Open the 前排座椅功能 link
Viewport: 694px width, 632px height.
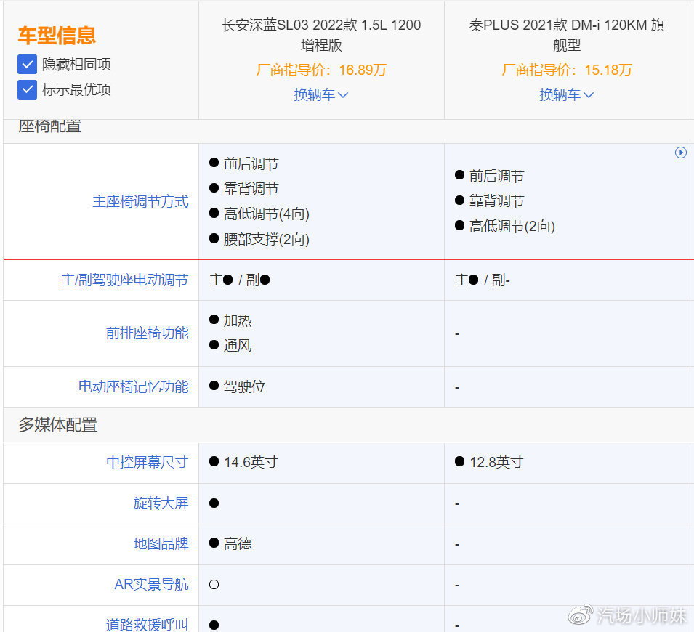pos(148,333)
